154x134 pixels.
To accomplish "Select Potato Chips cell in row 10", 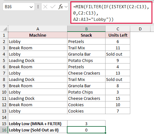I will pos(87,92).
